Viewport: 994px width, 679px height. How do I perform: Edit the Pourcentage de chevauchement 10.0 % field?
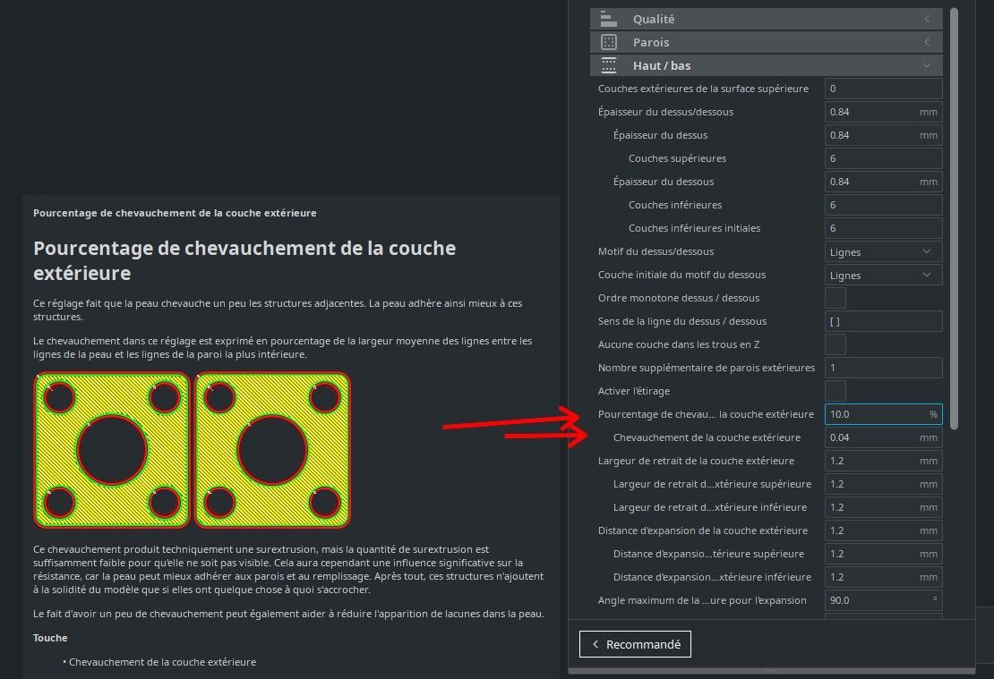pyautogui.click(x=883, y=414)
